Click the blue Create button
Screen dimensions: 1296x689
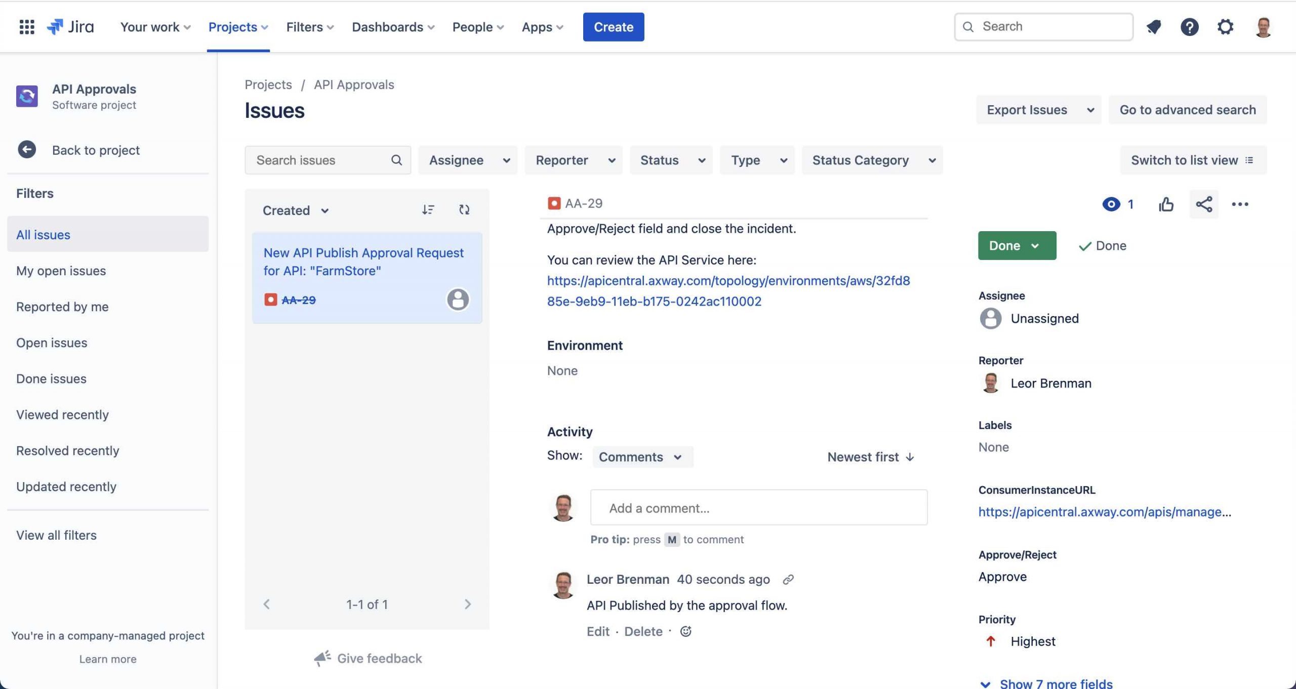tap(613, 27)
